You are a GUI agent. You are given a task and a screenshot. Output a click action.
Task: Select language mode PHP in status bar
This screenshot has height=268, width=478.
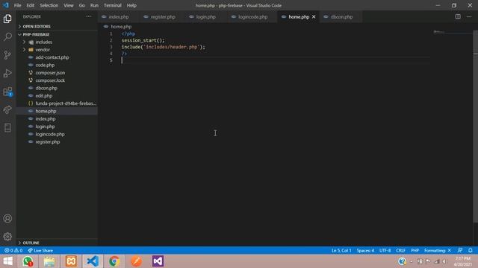415,250
